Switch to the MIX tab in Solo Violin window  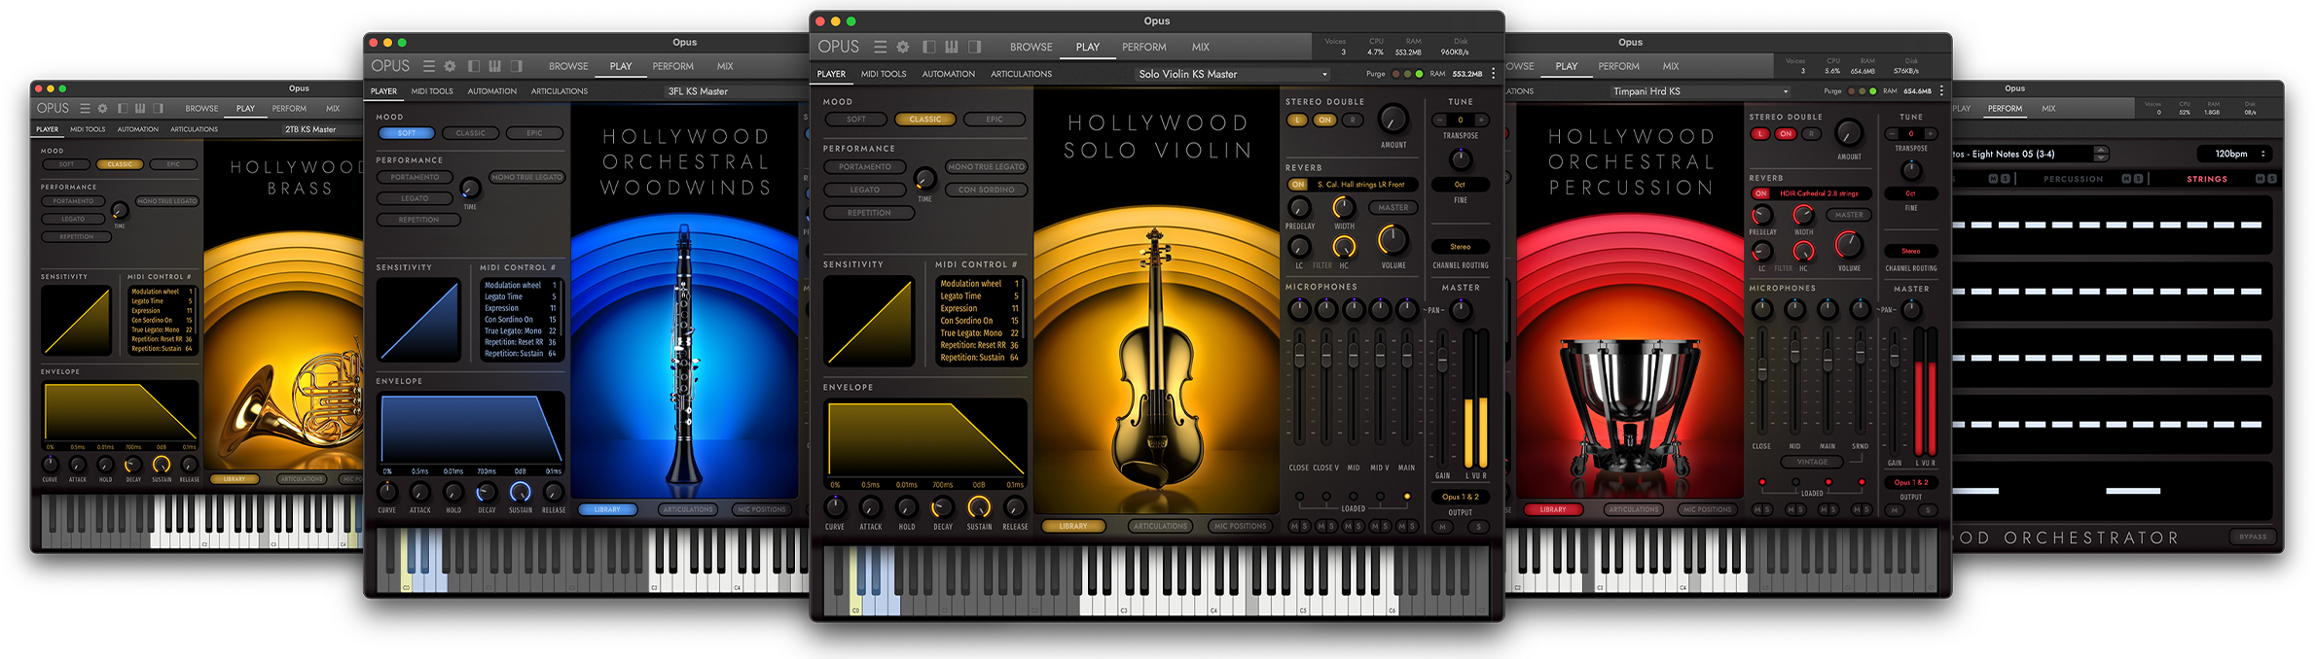click(x=1200, y=47)
